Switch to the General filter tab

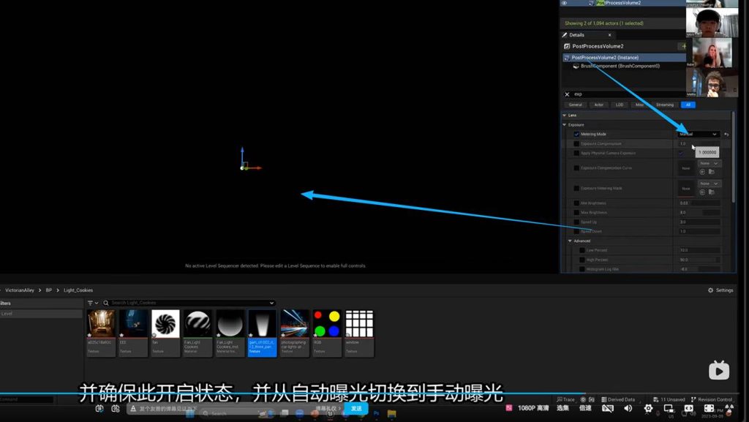click(576, 105)
